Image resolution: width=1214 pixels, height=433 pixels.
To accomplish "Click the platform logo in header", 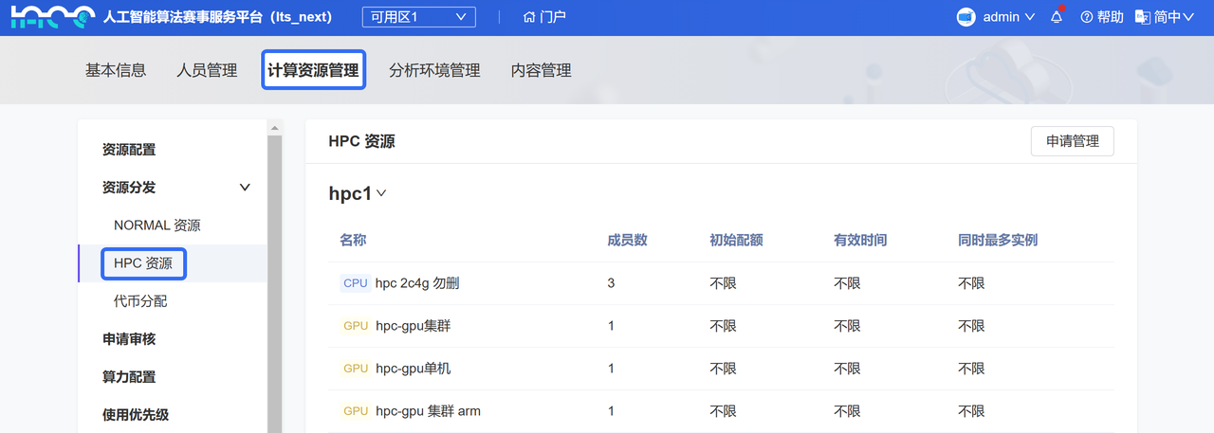I will (x=53, y=17).
